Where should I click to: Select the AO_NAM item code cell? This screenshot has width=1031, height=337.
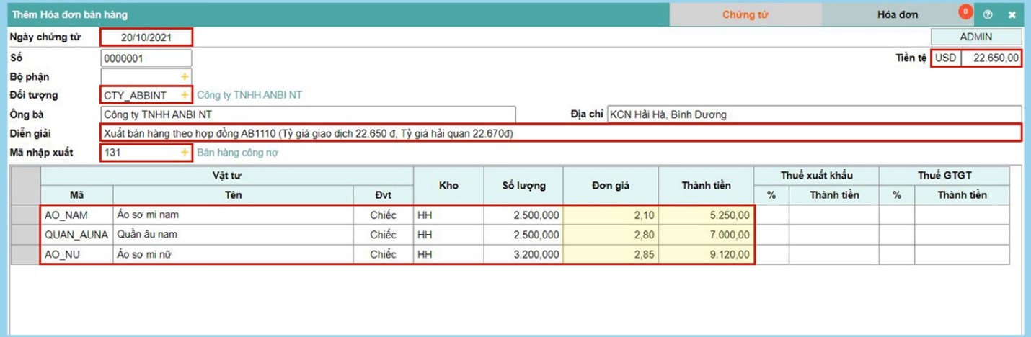click(76, 215)
